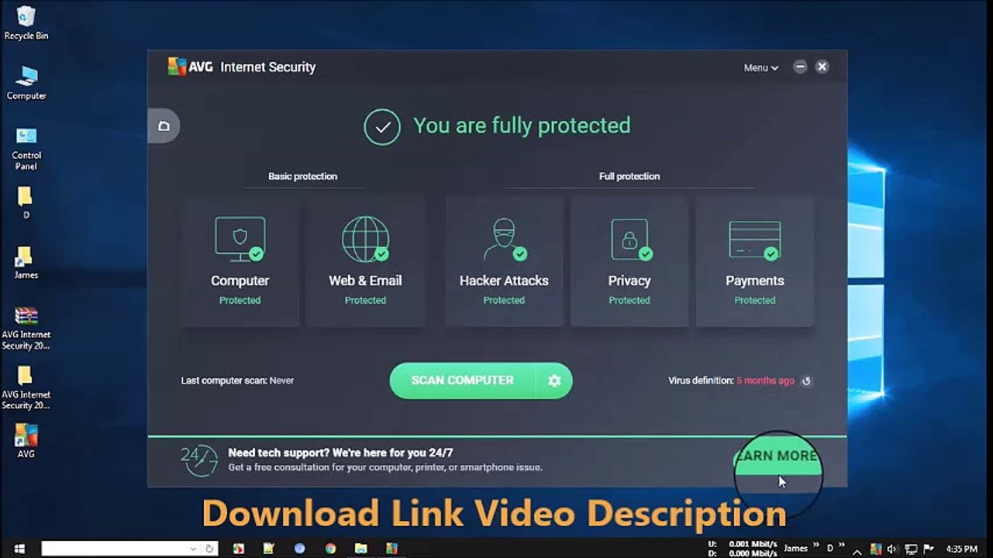Open Chrome from the taskbar
The width and height of the screenshot is (993, 558).
[331, 549]
